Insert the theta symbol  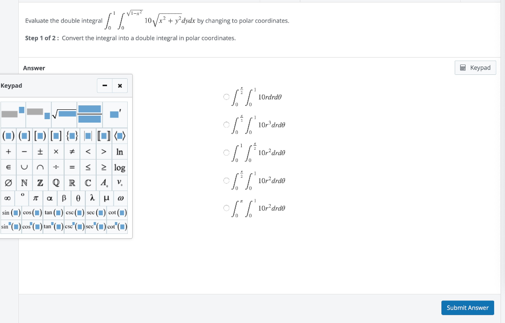point(79,198)
